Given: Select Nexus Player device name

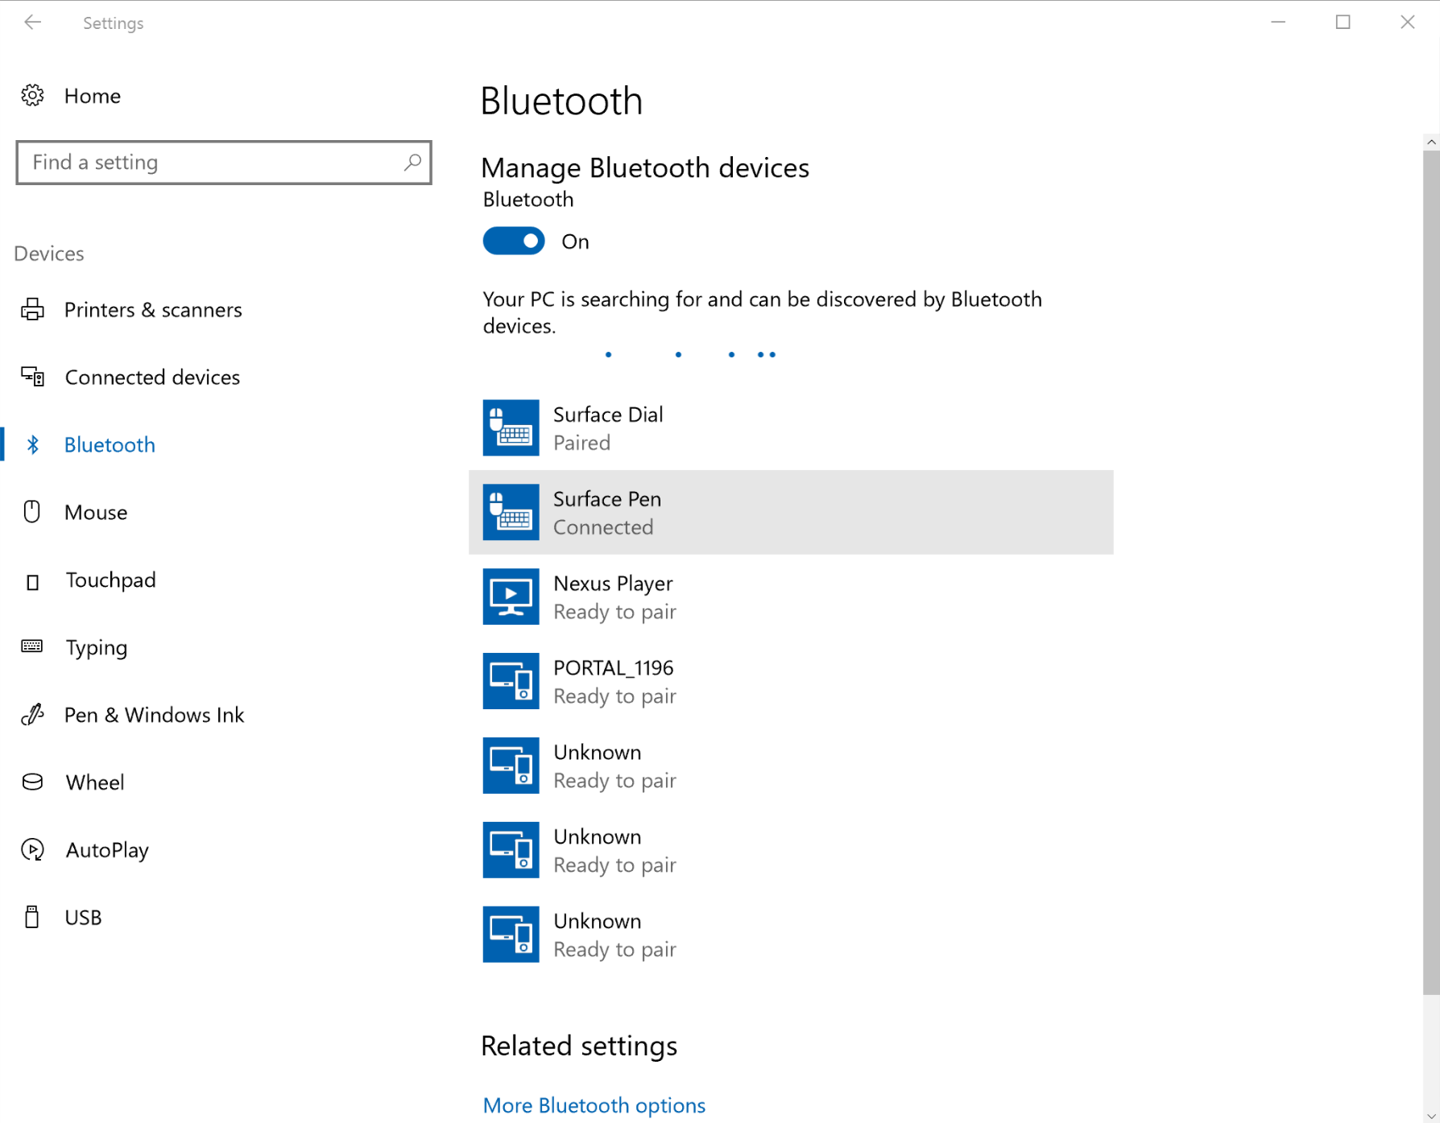Looking at the screenshot, I should [x=613, y=584].
